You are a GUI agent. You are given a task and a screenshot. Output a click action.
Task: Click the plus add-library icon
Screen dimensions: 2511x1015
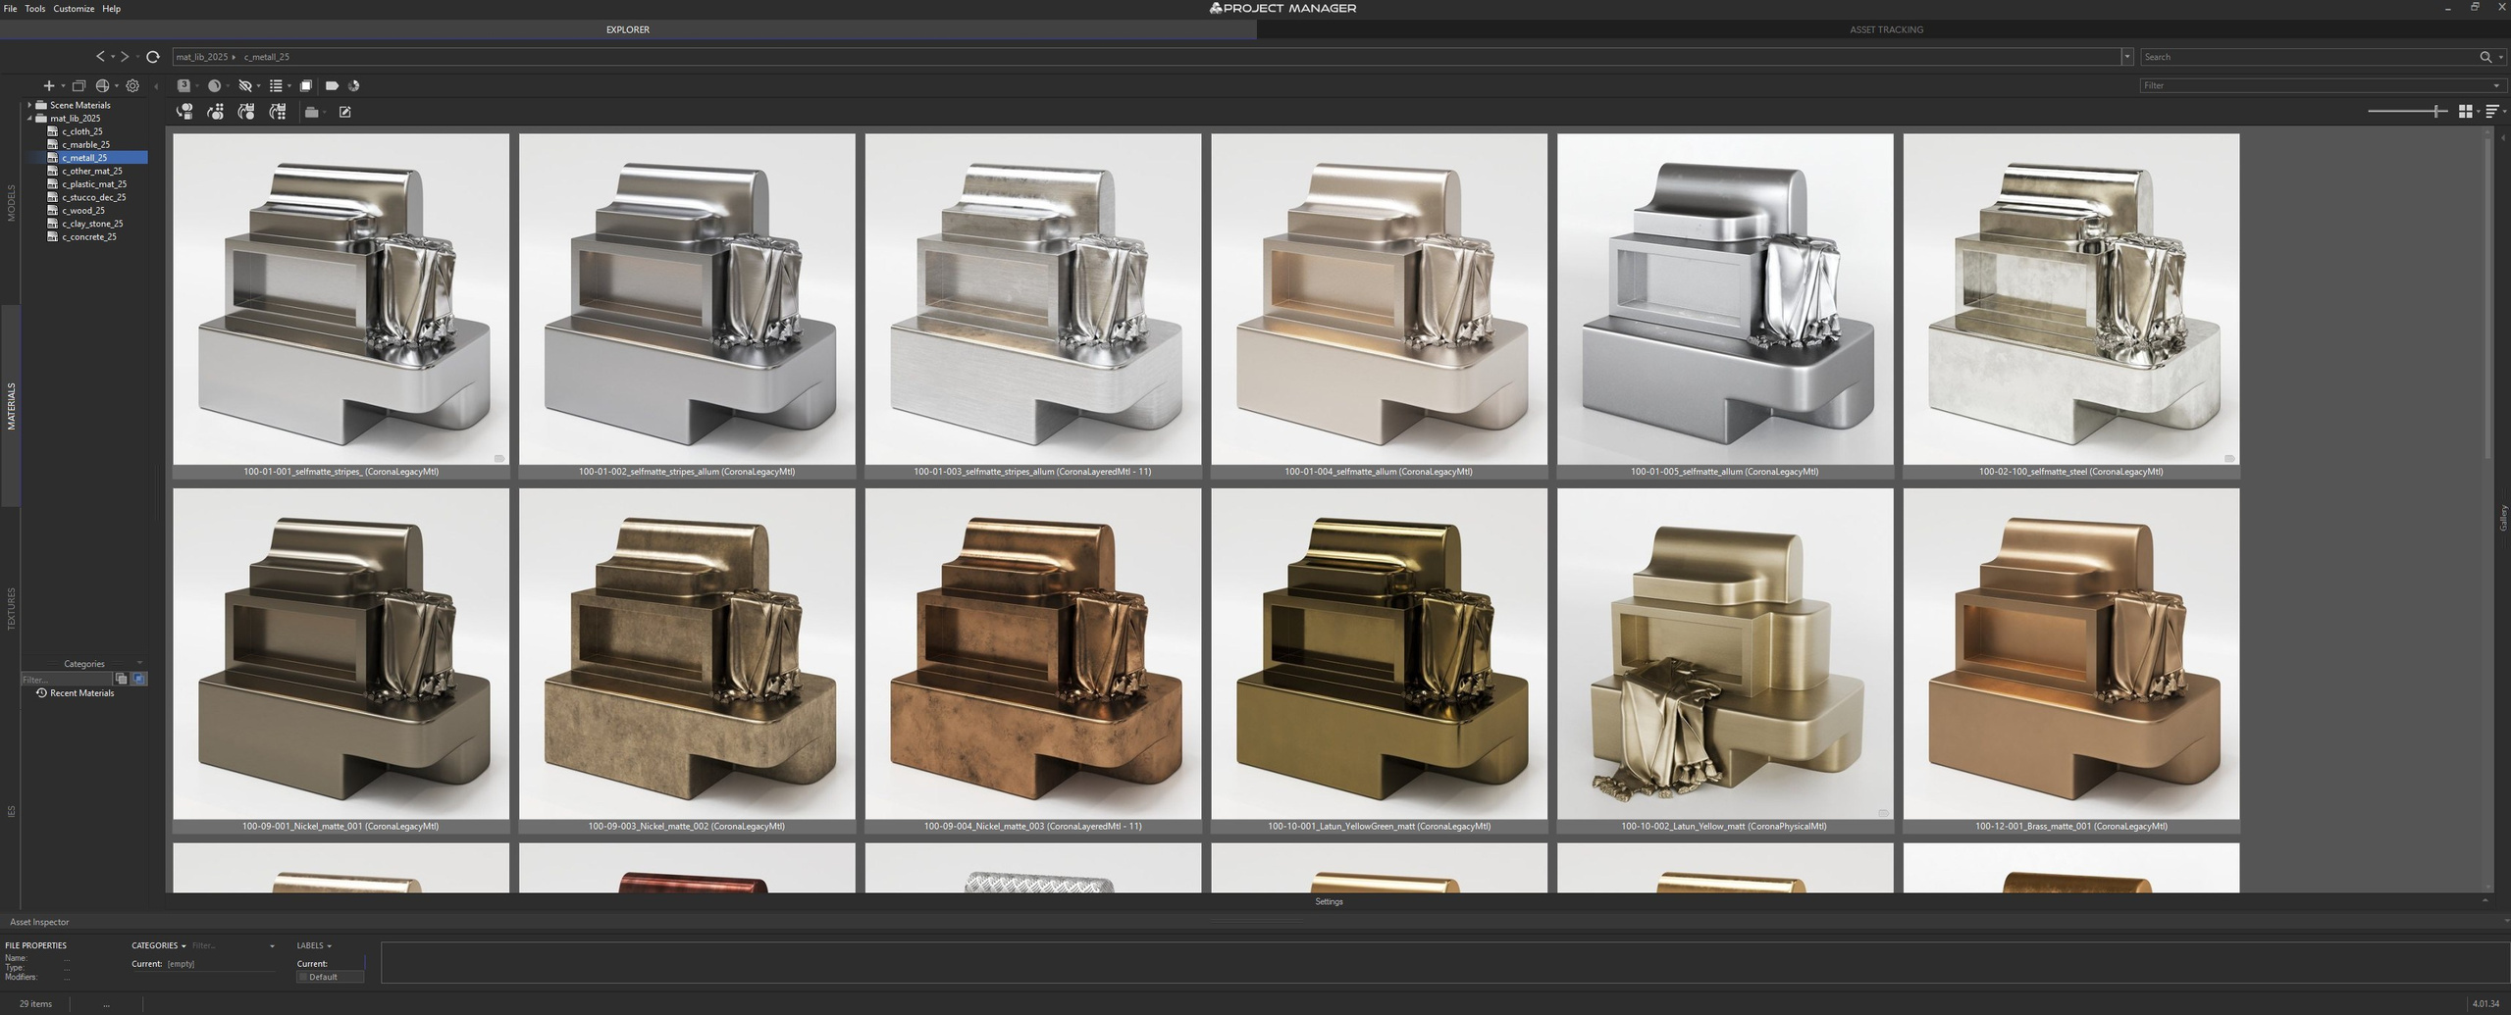(48, 86)
